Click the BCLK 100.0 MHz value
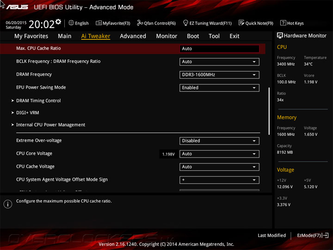Image resolution: width=333 pixels, height=250 pixels. tap(286, 82)
